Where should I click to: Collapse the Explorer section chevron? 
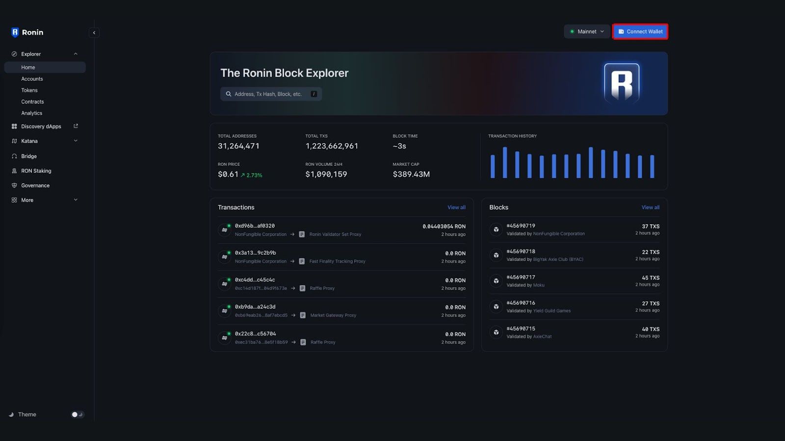tap(76, 54)
